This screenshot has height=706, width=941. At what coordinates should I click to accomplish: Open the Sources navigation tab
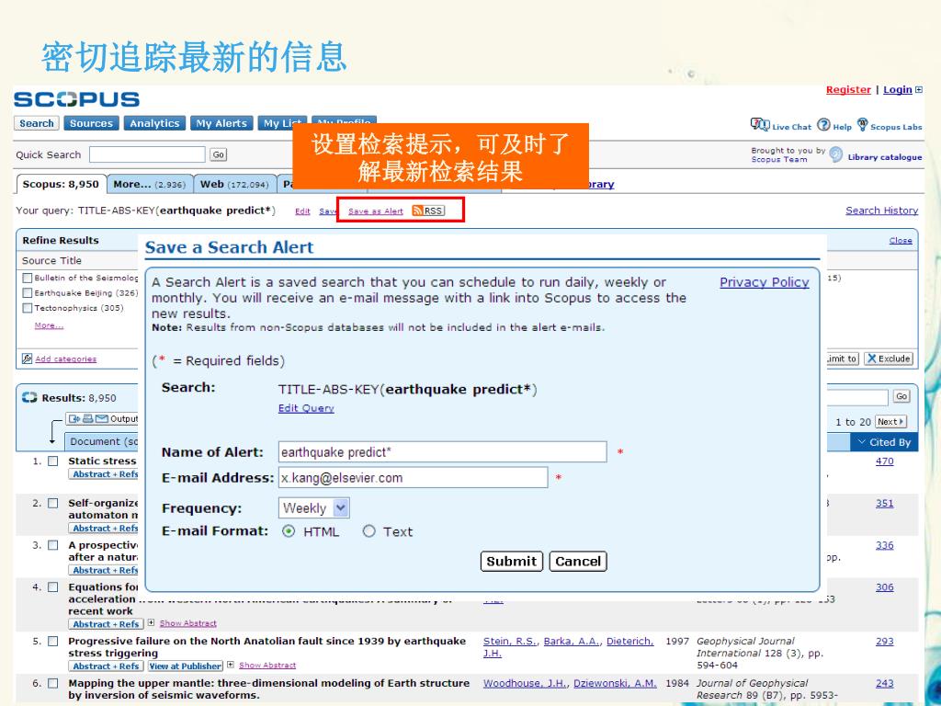click(91, 123)
